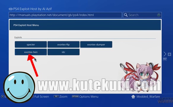
Task: Click the page title PS4 Exploit Host by Al Azif
Action: [32, 9]
